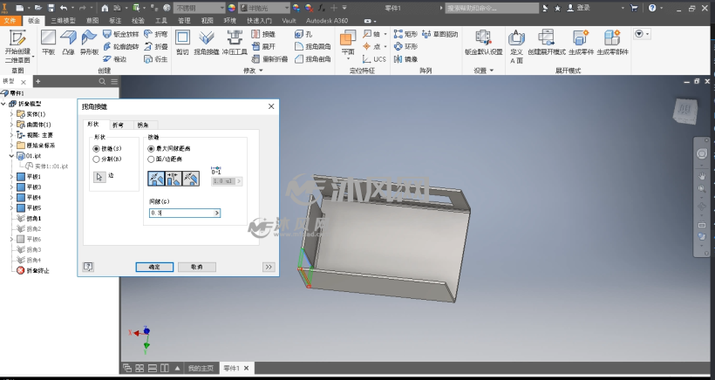The image size is (715, 380).
Task: Select the UCS tool
Action: click(374, 58)
